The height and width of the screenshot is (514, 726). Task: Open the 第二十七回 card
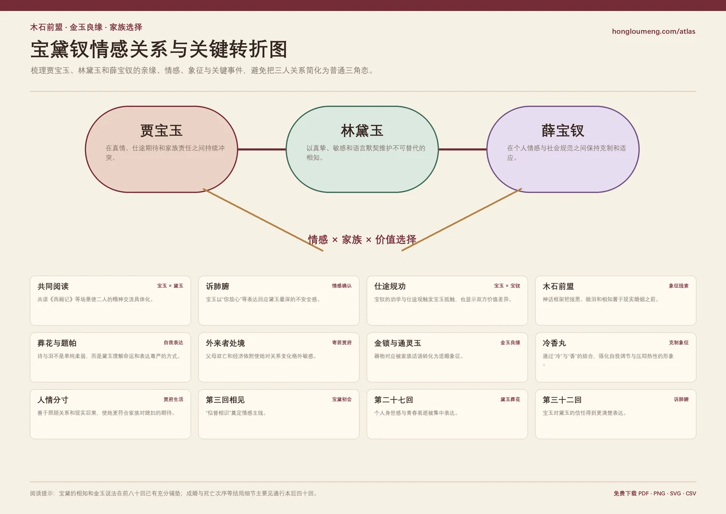point(447,414)
